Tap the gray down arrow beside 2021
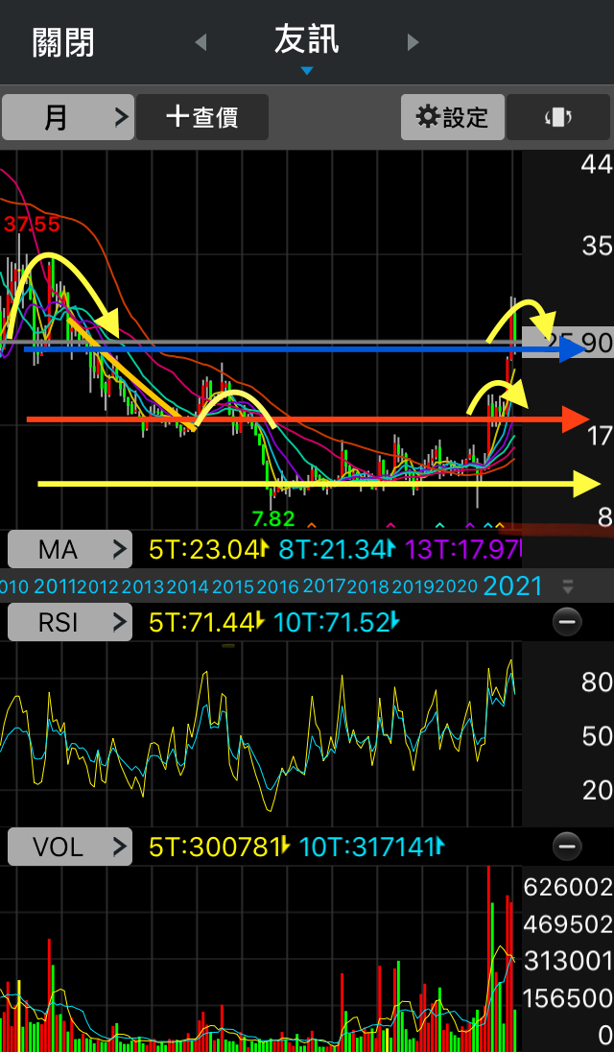 point(568,586)
